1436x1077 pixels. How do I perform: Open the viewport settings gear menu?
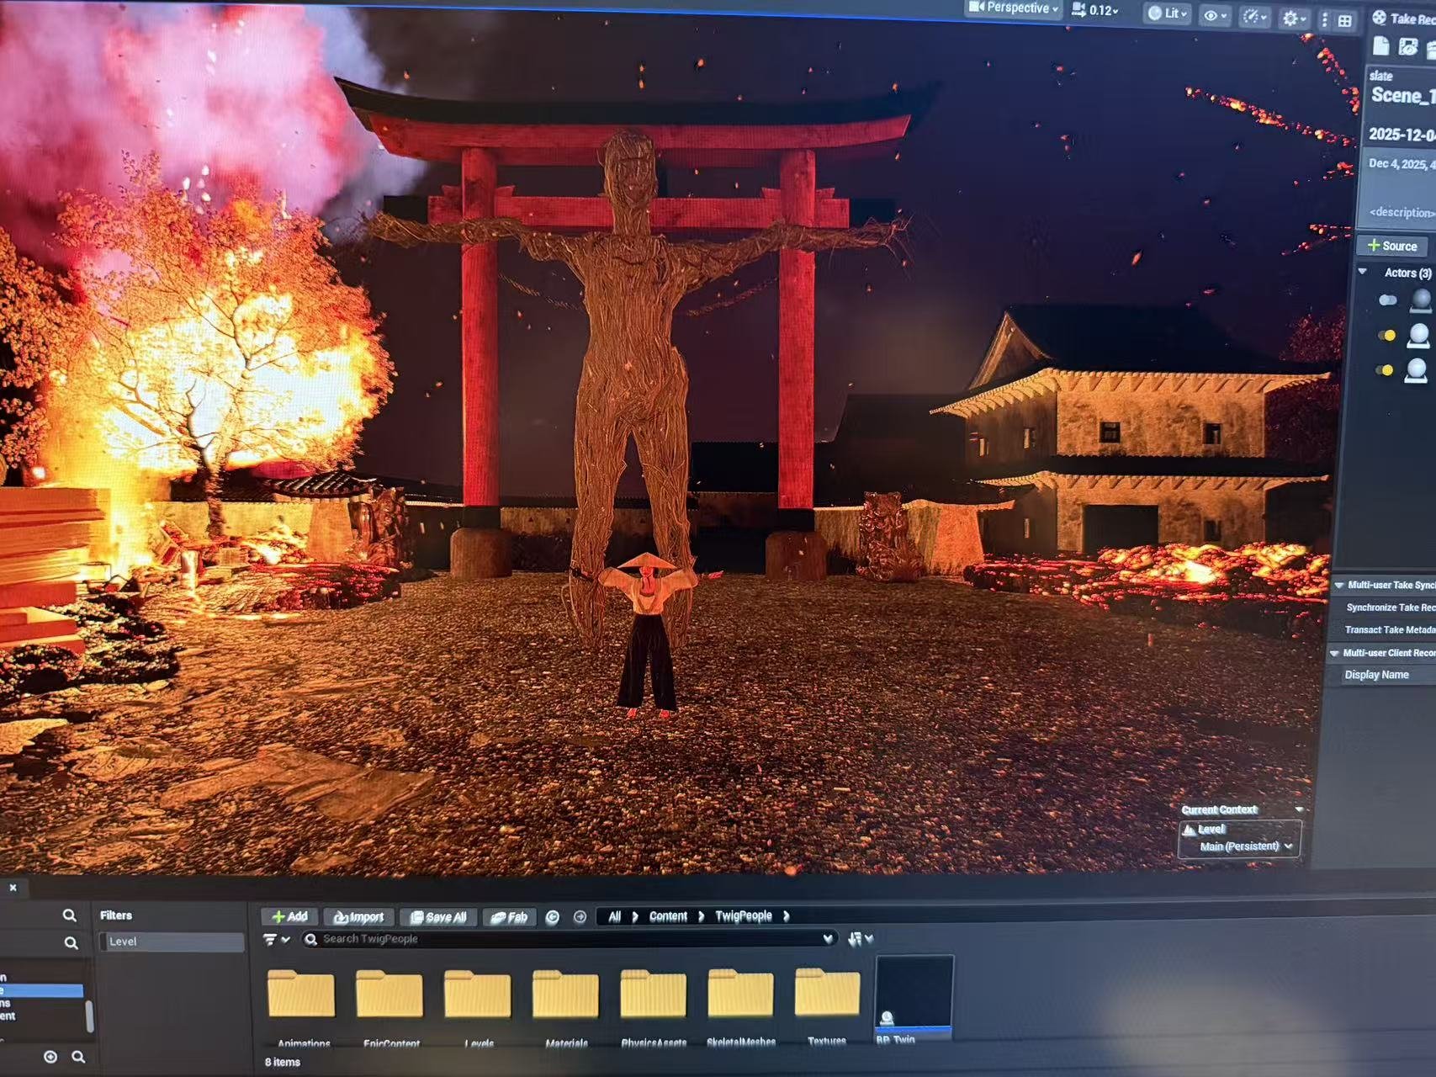tap(1293, 19)
